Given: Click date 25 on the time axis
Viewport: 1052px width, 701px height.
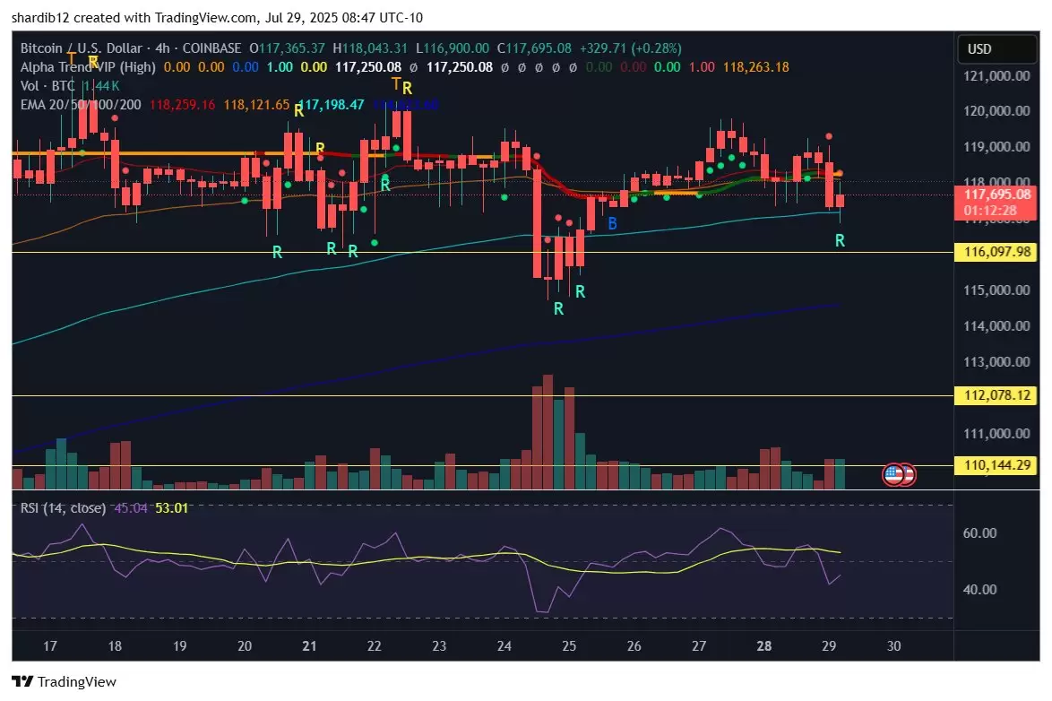Looking at the screenshot, I should tap(569, 646).
